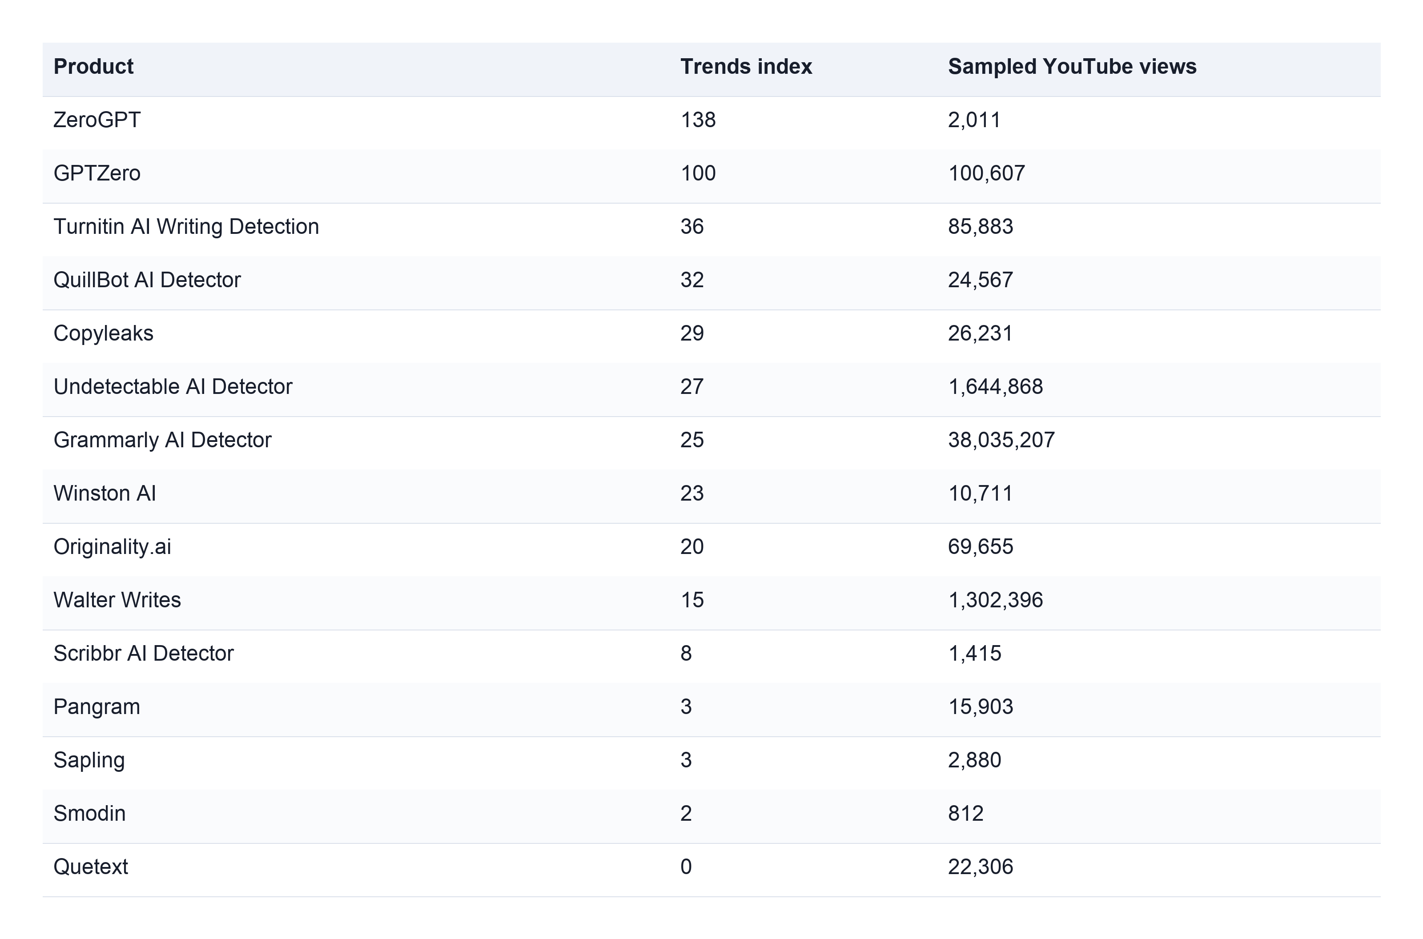The height and width of the screenshot is (939, 1423).
Task: Click the 26,231 YouTube views value
Action: [x=980, y=333]
